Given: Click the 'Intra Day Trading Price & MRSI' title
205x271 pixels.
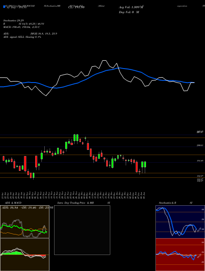Looking at the screenshot, I should click(84, 203).
